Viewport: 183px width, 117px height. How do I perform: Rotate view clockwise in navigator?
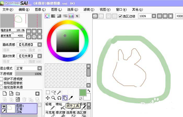coord(34,37)
